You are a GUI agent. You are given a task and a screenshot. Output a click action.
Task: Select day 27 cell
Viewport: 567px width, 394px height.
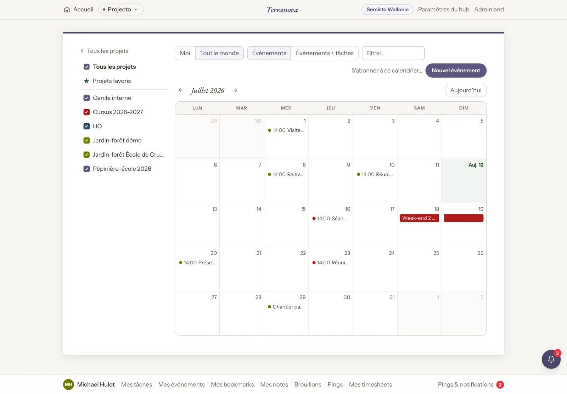click(x=197, y=313)
